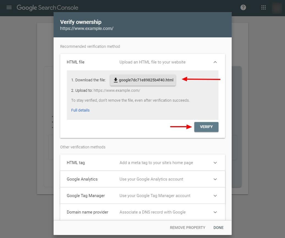This screenshot has height=238, width=285.
Task: Download google7dc71e89825b4f40.html file
Action: (146, 80)
